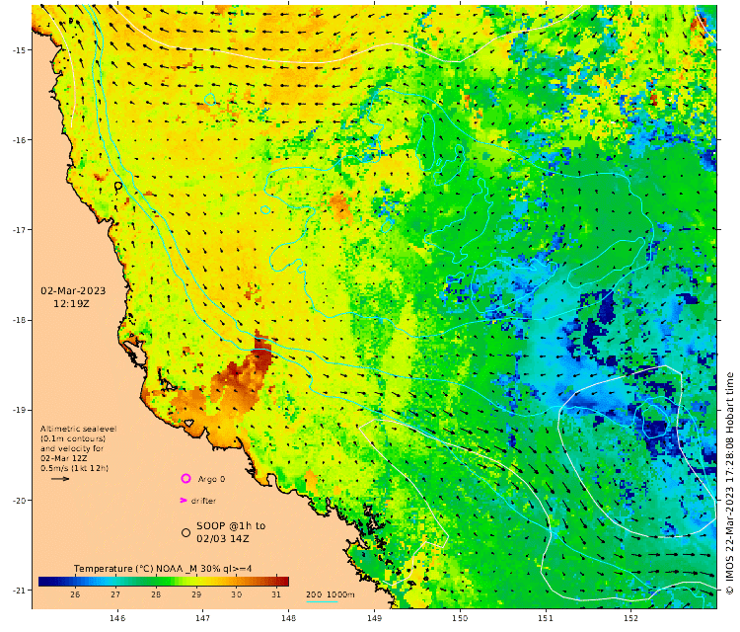740x632 pixels.
Task: Click the black SOOP circle marker near the coast
Action: pyautogui.click(x=118, y=186)
